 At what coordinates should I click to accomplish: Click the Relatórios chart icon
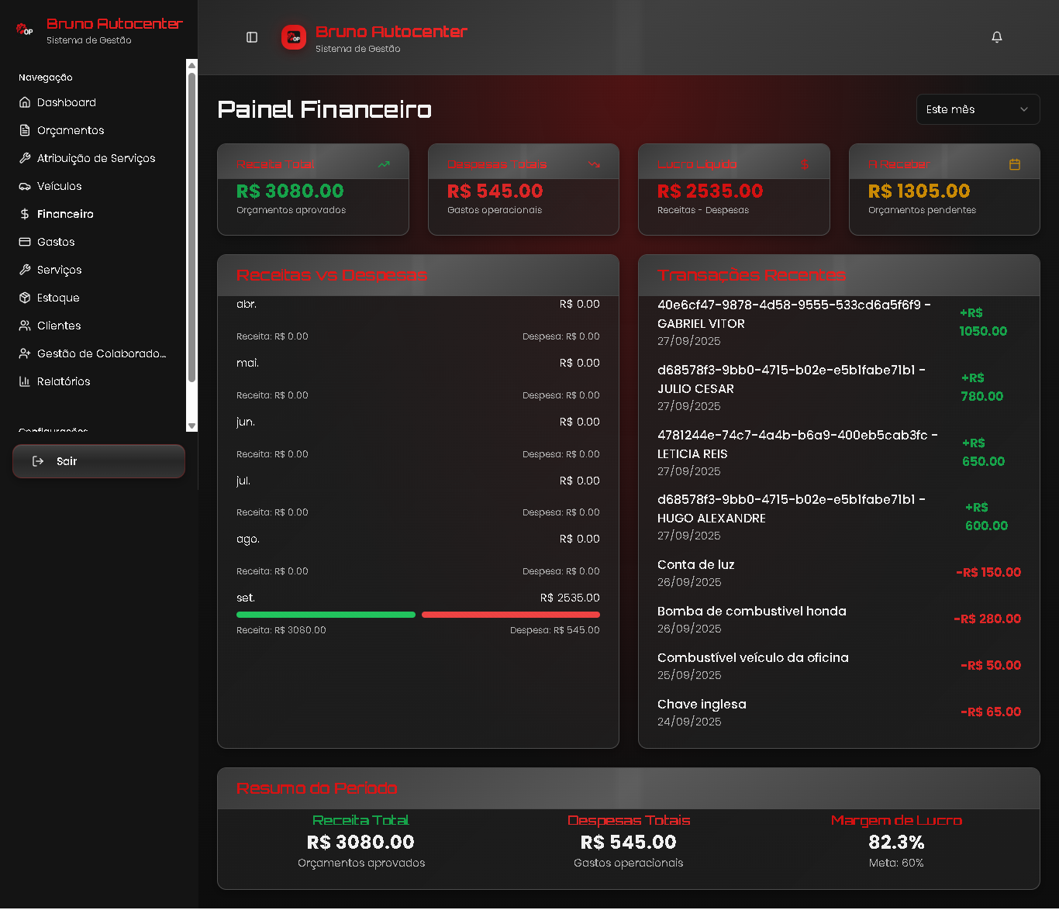click(x=25, y=381)
